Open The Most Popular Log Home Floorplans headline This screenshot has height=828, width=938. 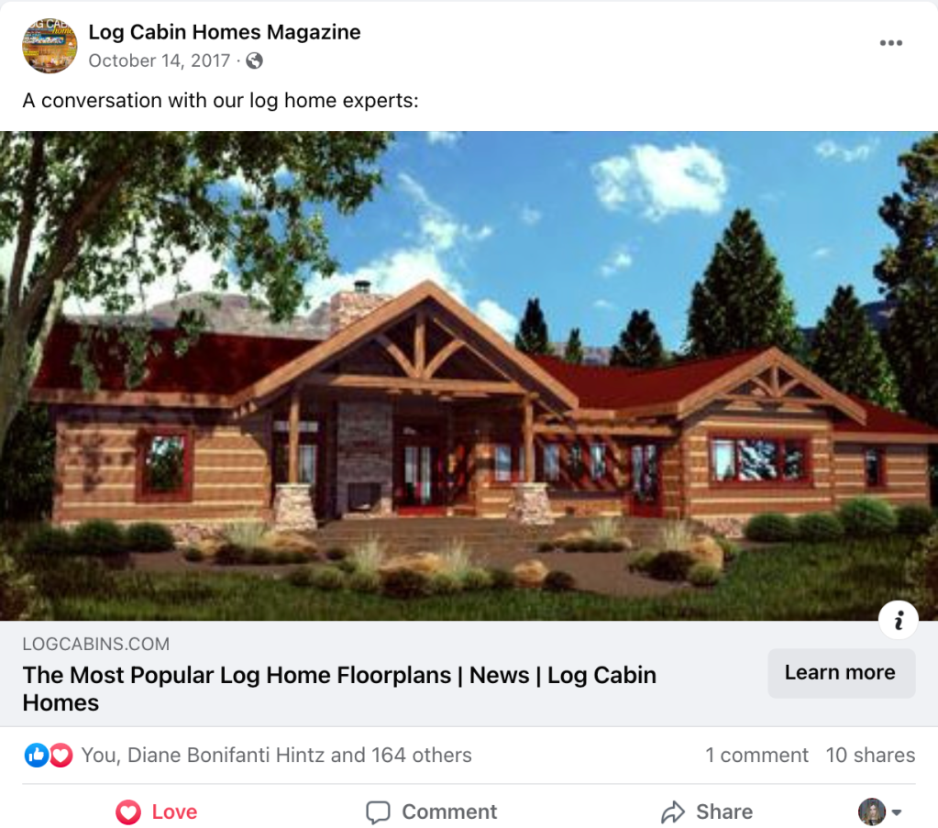[x=339, y=689]
